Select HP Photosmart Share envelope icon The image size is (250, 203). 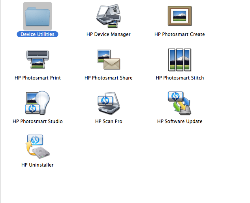click(109, 59)
